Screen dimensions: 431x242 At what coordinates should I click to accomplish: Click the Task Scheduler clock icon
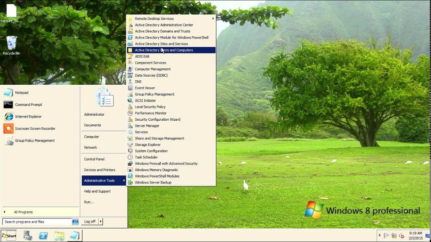tap(130, 157)
